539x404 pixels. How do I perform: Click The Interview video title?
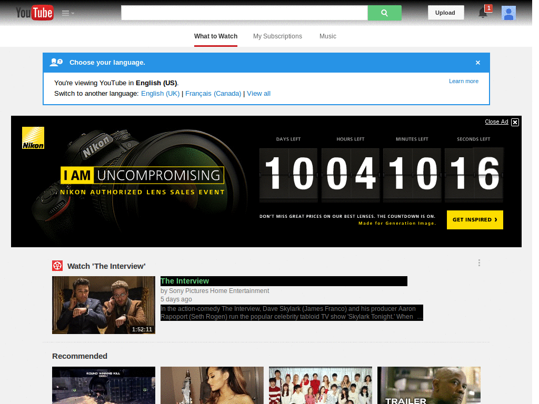(185, 281)
